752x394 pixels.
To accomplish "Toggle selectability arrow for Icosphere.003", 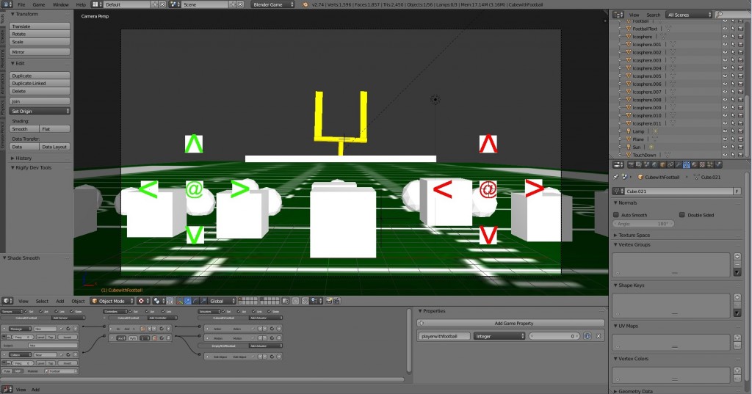I will click(733, 60).
